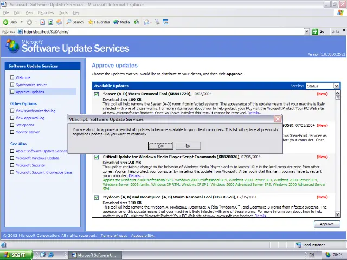
Task: Click the Microsoft Software Update taskbar button
Action: click(95, 255)
